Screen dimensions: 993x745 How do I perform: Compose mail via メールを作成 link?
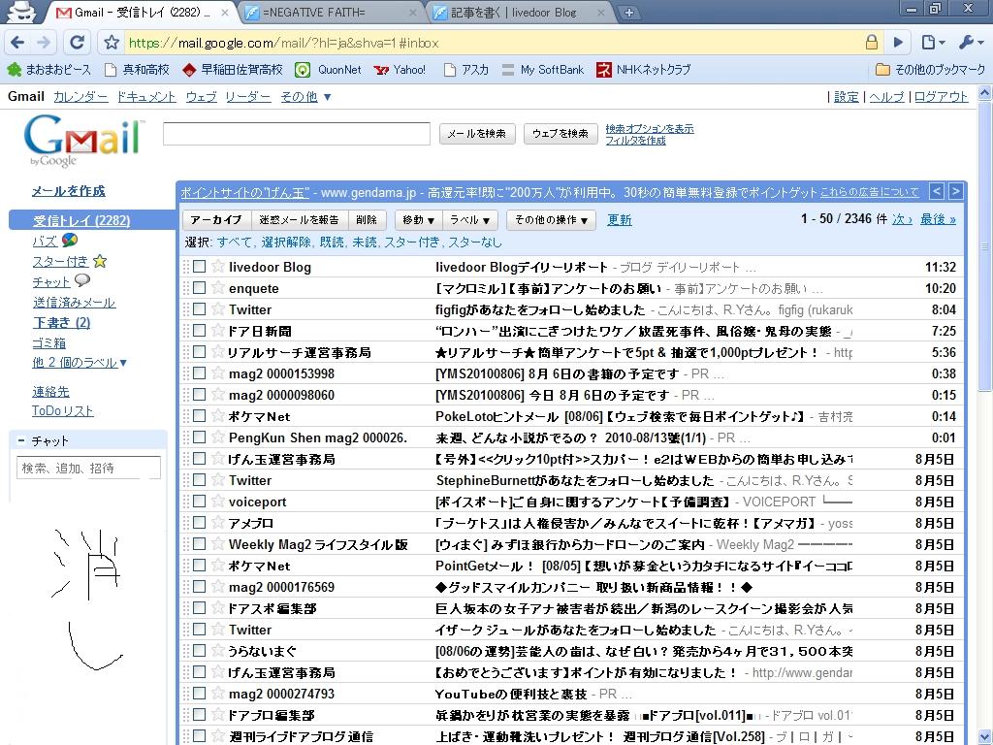[x=69, y=191]
